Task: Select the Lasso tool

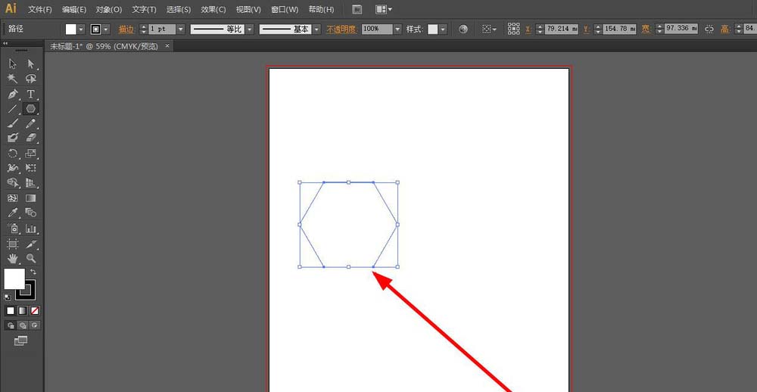Action: pos(31,79)
